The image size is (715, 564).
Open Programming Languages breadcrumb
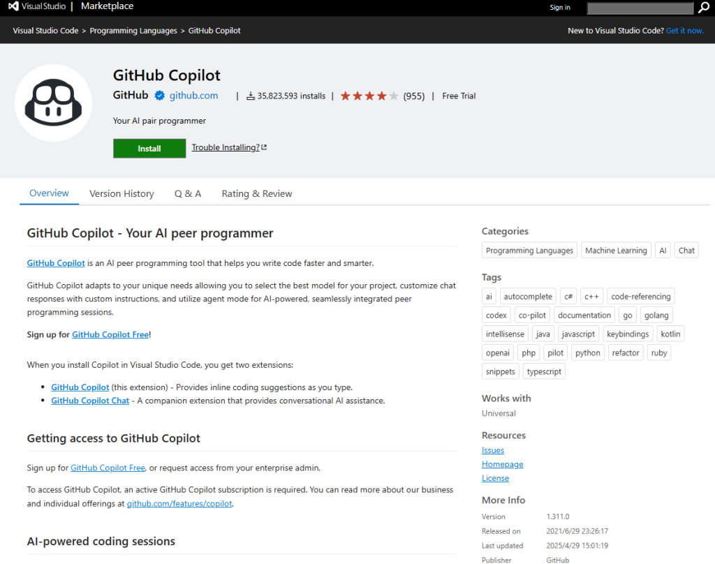133,31
